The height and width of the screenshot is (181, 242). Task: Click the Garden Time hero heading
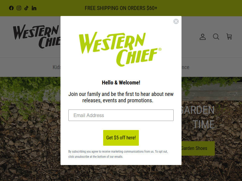point(198,117)
